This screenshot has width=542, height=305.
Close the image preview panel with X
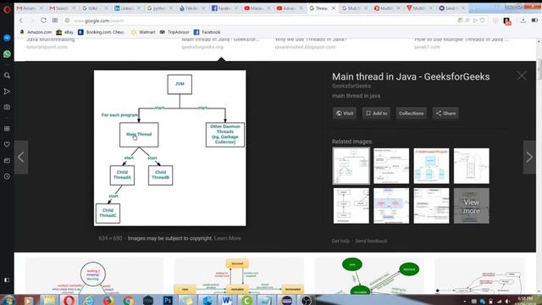coord(522,75)
